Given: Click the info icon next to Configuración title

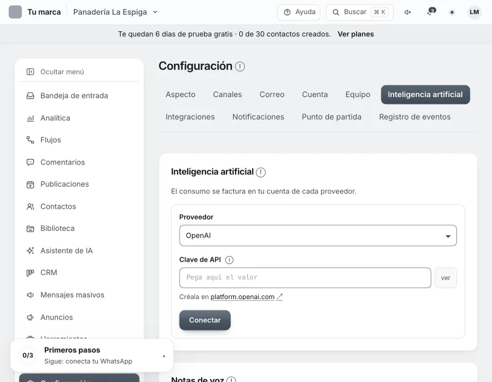Looking at the screenshot, I should coord(240,66).
